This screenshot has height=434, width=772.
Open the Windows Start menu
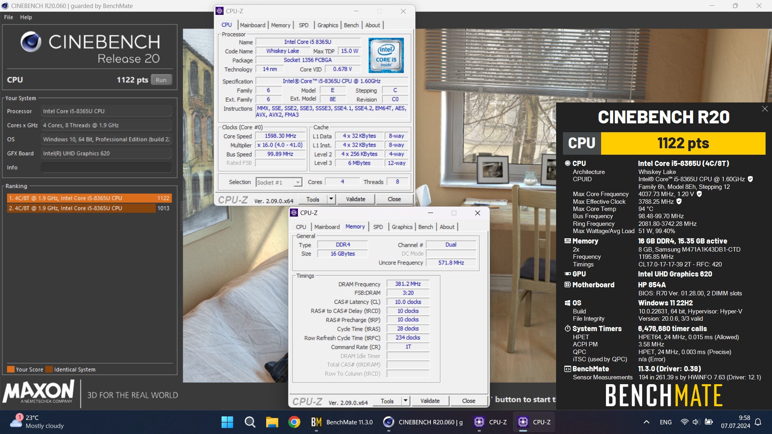click(227, 422)
